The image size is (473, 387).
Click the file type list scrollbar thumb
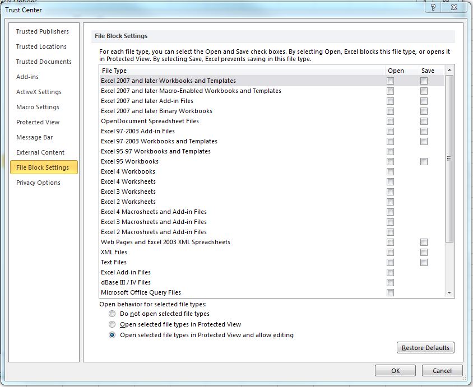pos(449,158)
